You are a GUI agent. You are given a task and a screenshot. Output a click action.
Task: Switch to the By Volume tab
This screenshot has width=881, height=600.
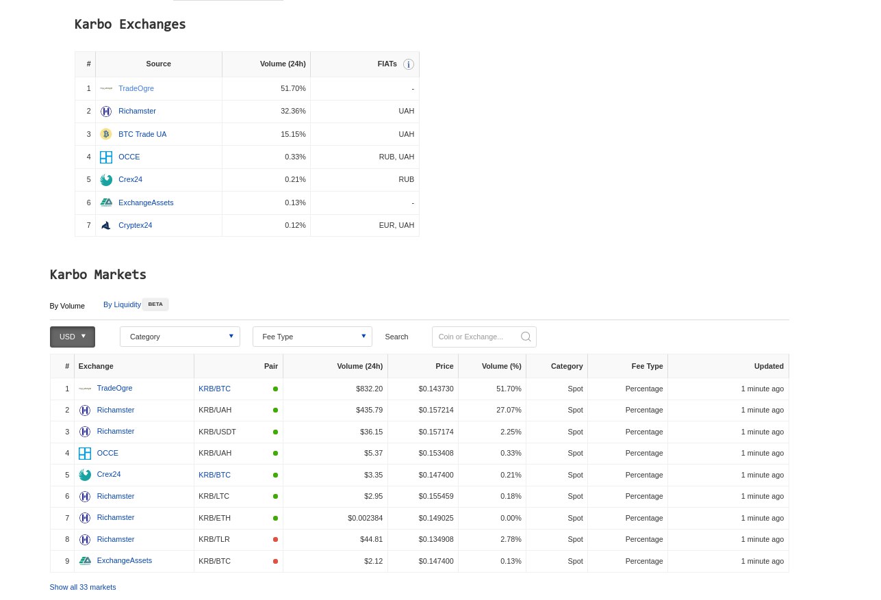coord(67,306)
